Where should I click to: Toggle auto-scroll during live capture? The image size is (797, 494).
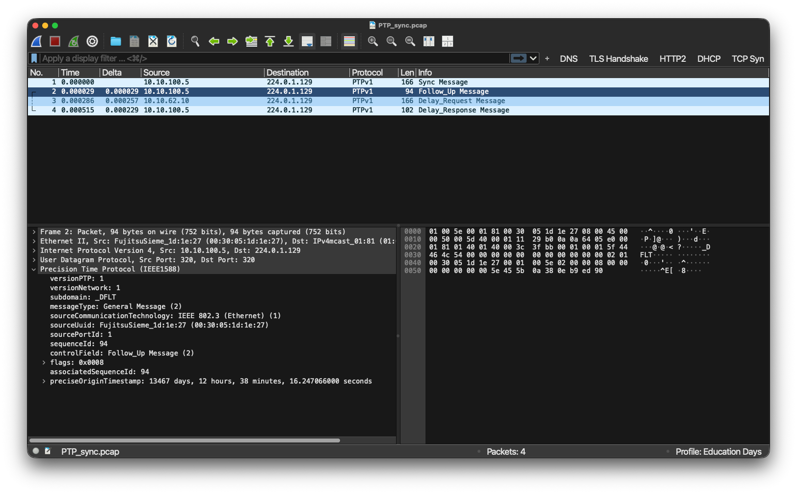pos(307,42)
